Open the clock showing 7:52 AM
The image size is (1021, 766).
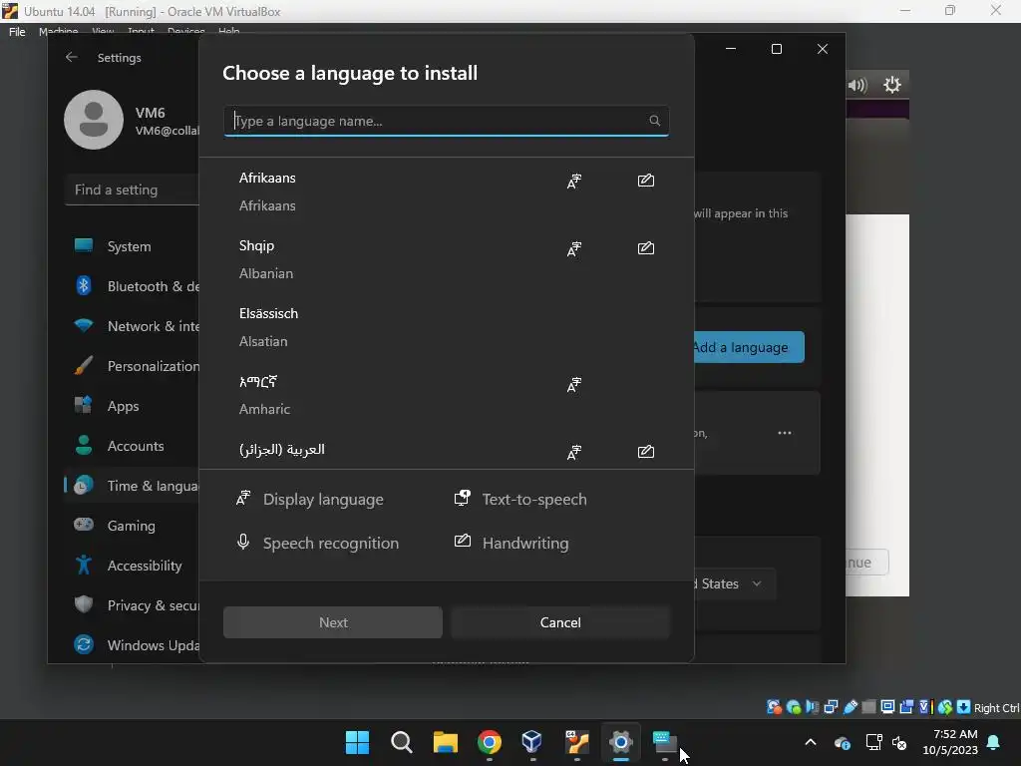tap(950, 742)
